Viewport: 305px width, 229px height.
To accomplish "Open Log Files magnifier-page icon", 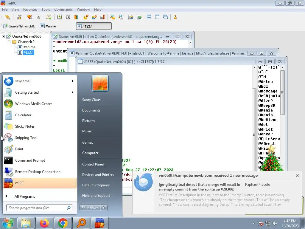I will [x=121, y=17].
